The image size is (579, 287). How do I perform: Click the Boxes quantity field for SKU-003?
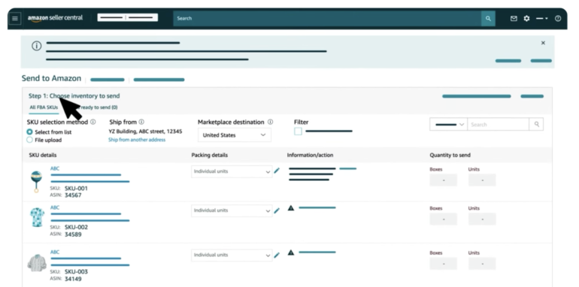pos(444,264)
